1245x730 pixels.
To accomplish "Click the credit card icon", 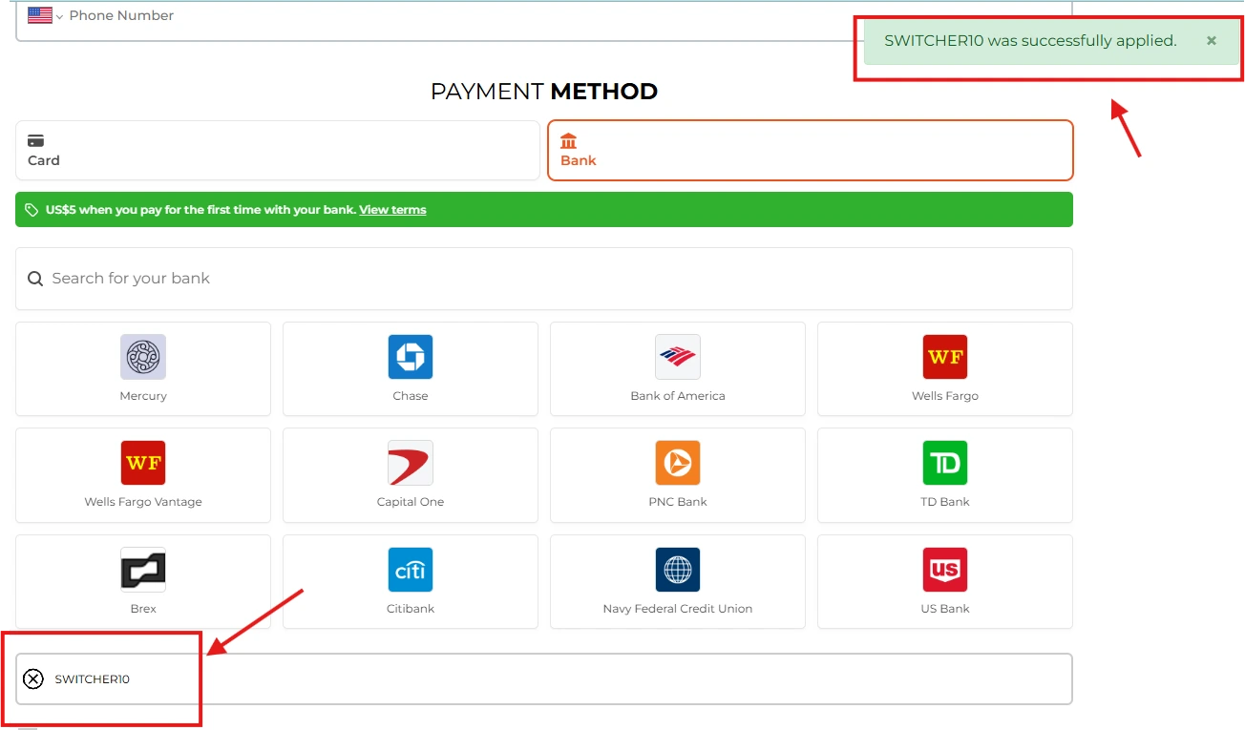I will click(36, 140).
